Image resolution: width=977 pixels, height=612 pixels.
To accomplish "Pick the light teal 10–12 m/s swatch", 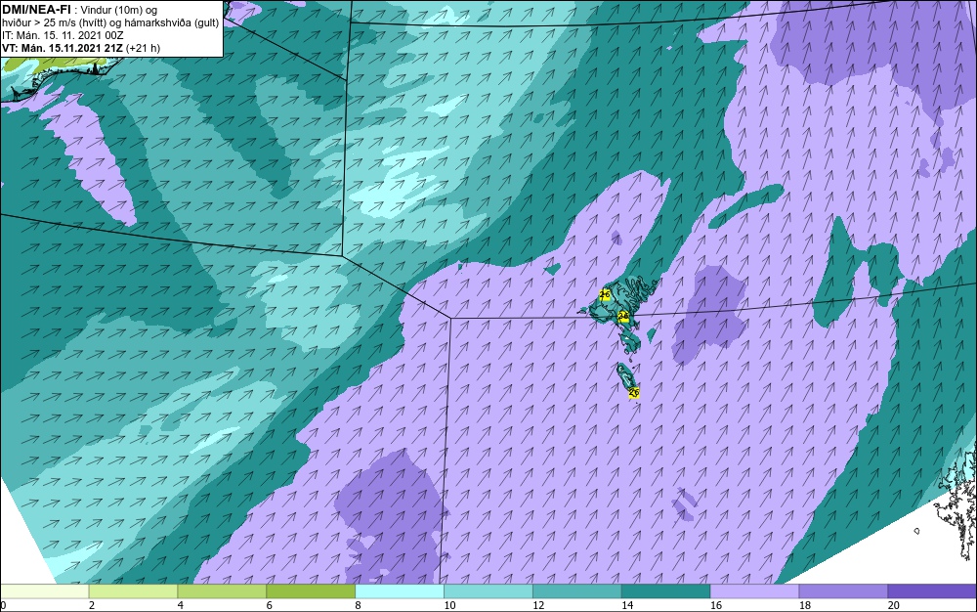I will point(488,590).
